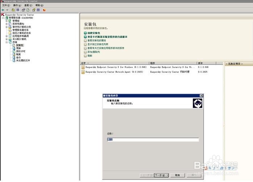Click the 查看有关已安装应用程序版本的报告 link
This screenshot has height=182, width=253.
[x=106, y=48]
